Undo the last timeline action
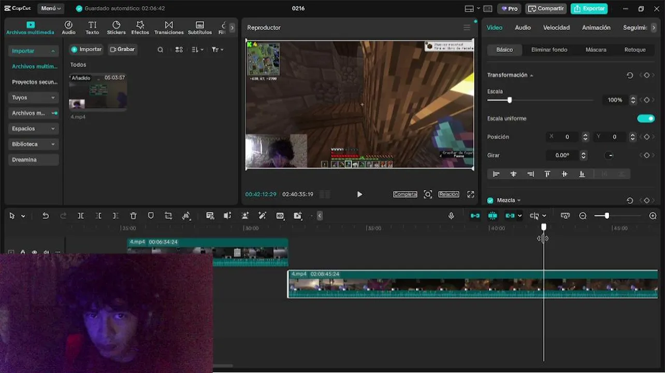This screenshot has width=665, height=373. (46, 216)
